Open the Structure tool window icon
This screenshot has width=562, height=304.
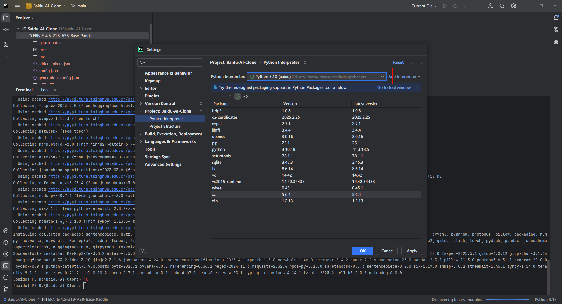(6, 44)
